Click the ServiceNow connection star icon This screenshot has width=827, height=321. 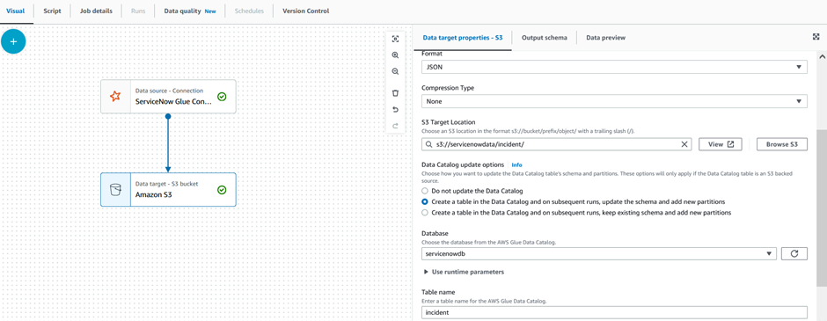pos(115,97)
